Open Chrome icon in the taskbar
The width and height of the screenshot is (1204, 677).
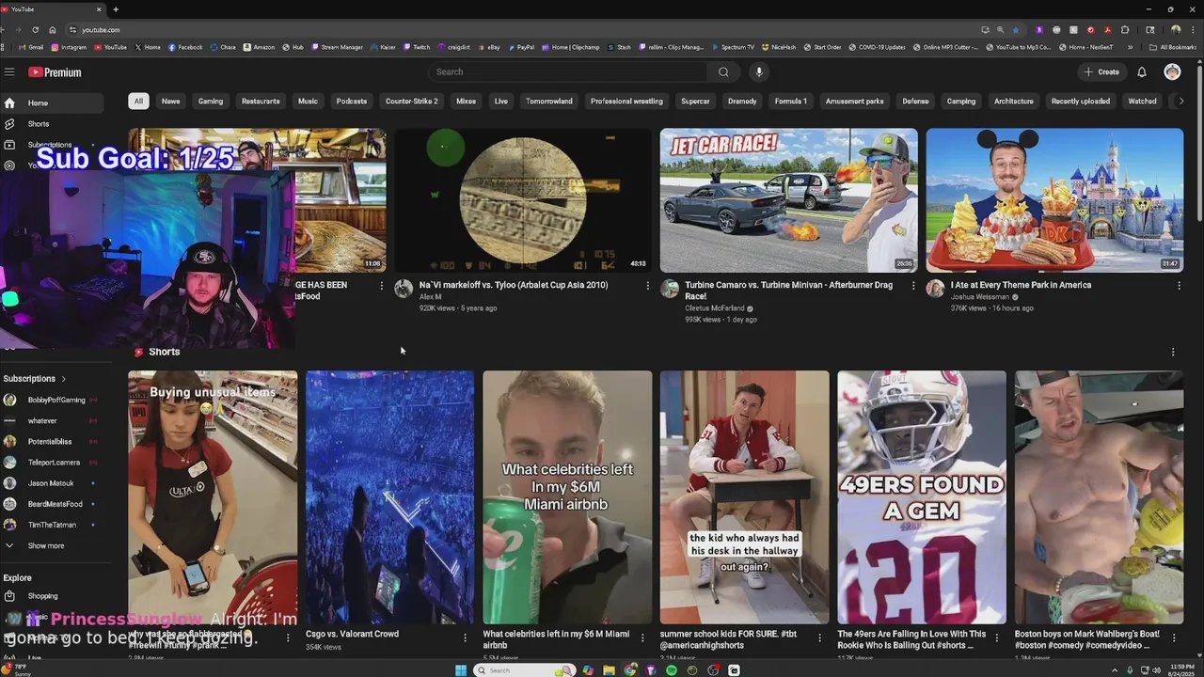click(x=629, y=670)
